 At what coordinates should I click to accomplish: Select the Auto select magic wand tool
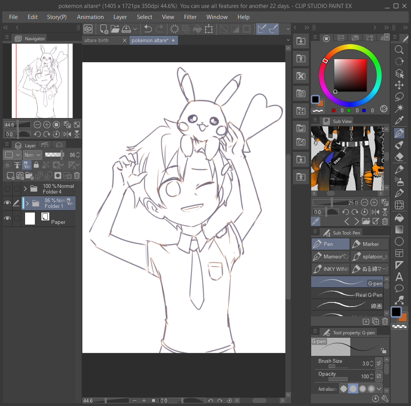point(399,108)
